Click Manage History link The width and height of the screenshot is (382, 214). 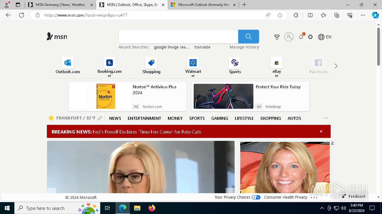(x=244, y=47)
